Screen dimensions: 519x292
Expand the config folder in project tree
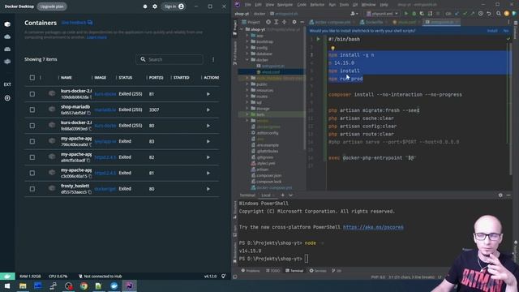247,48
